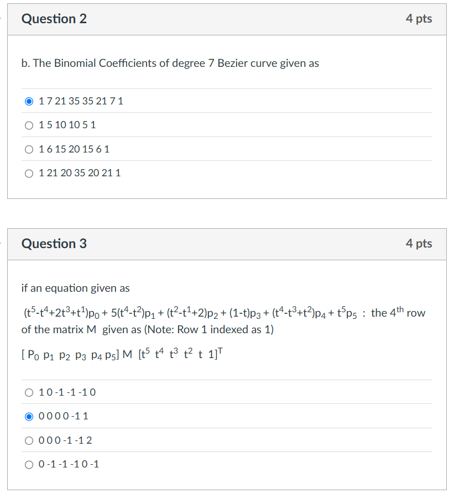Click the answer text '0 0 0 -1 -1 2'
This screenshot has height=494, width=454.
click(65, 440)
